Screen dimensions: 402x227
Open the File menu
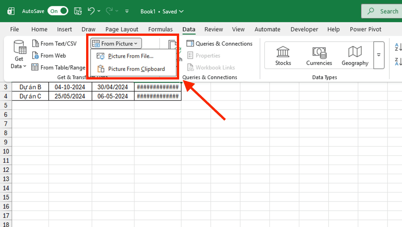coord(14,29)
